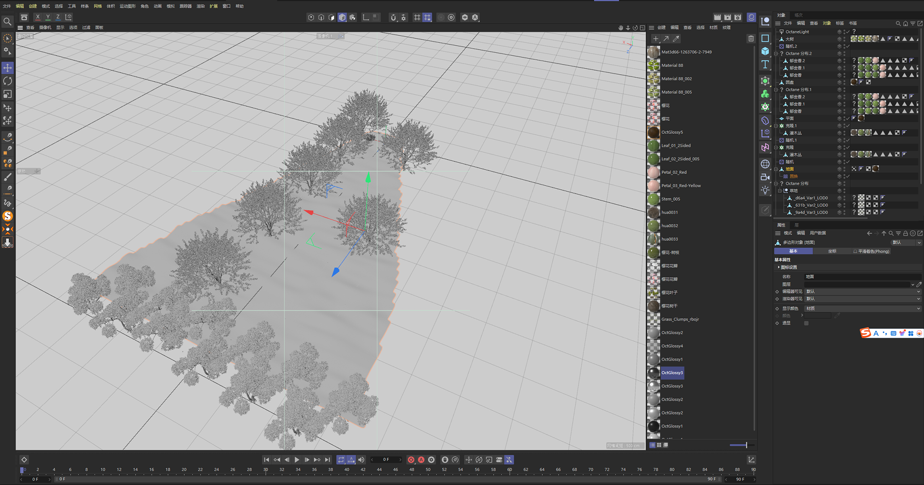Click the lock icon in Attributes panel

click(x=905, y=233)
